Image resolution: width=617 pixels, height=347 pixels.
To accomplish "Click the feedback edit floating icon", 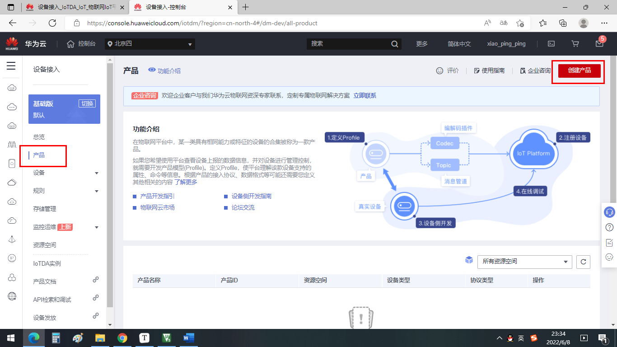I will pyautogui.click(x=609, y=242).
